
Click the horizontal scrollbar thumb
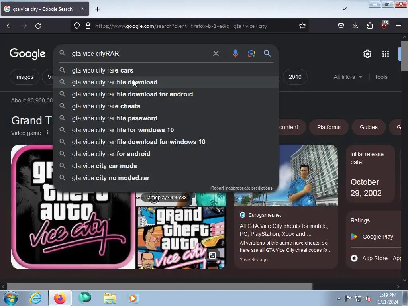point(159,287)
